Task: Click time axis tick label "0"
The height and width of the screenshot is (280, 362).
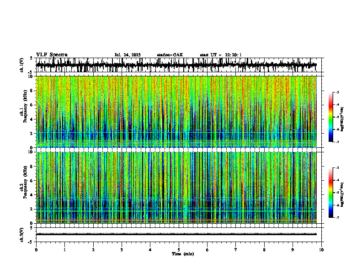Action: [36, 250]
